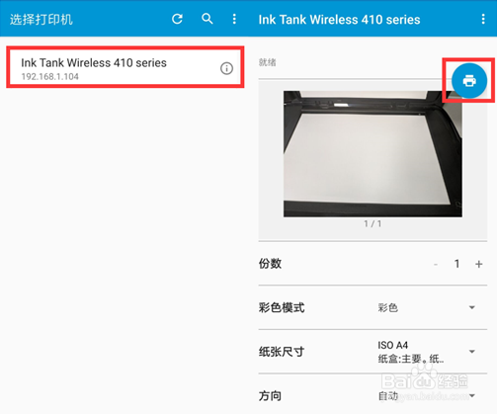Screen dimensions: 497x414
Task: Click the 份数 label
Action: pyautogui.click(x=270, y=264)
